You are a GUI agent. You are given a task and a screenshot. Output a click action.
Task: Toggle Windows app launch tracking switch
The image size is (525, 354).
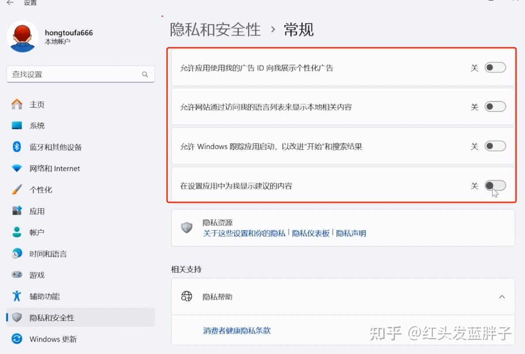coord(495,146)
